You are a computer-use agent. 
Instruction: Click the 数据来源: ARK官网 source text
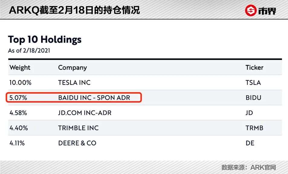(x=249, y=167)
